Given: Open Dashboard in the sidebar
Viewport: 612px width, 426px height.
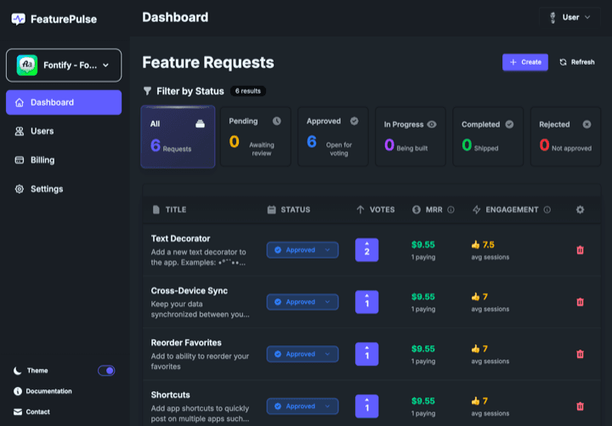Looking at the screenshot, I should click(x=64, y=102).
